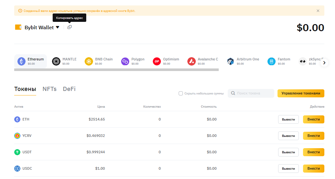Click Вывести for ETH

click(x=288, y=120)
